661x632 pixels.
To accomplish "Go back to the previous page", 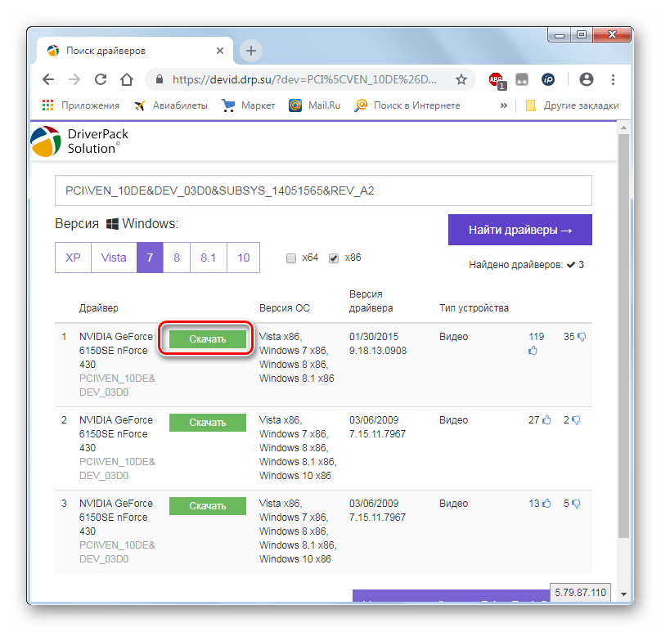I will coord(48,79).
